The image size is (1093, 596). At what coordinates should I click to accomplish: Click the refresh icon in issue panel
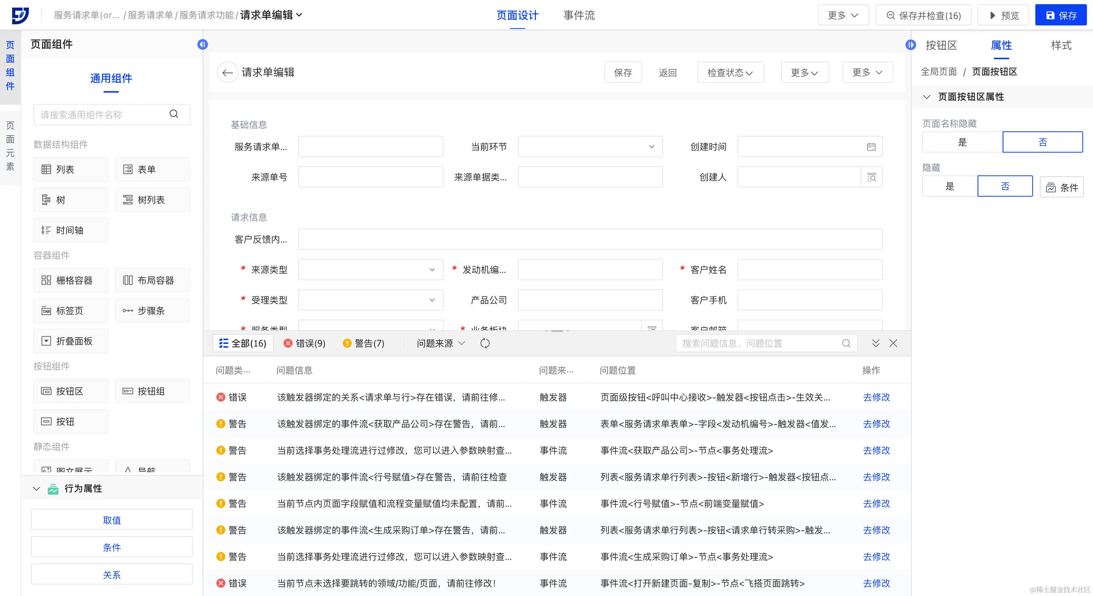(485, 344)
